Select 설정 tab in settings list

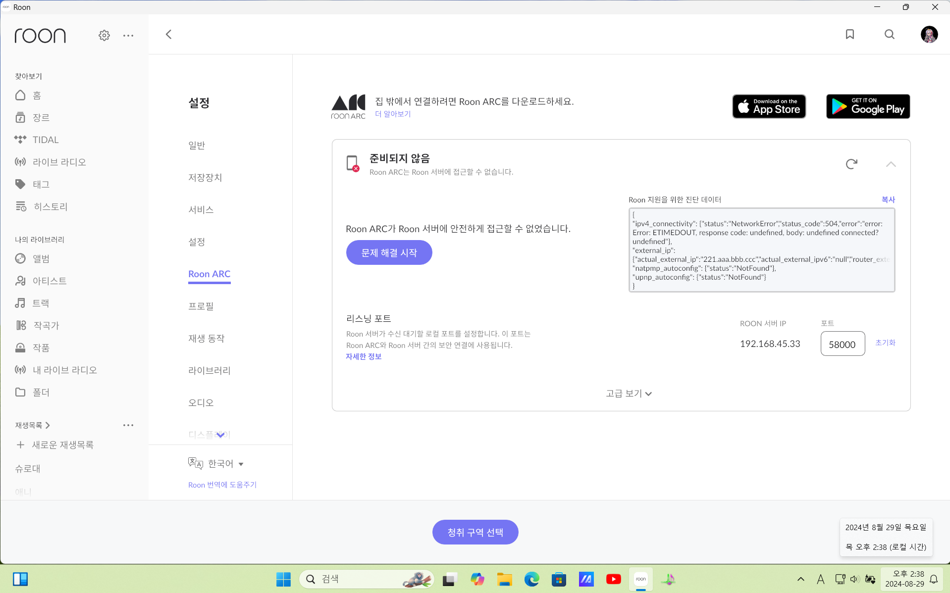coord(197,242)
